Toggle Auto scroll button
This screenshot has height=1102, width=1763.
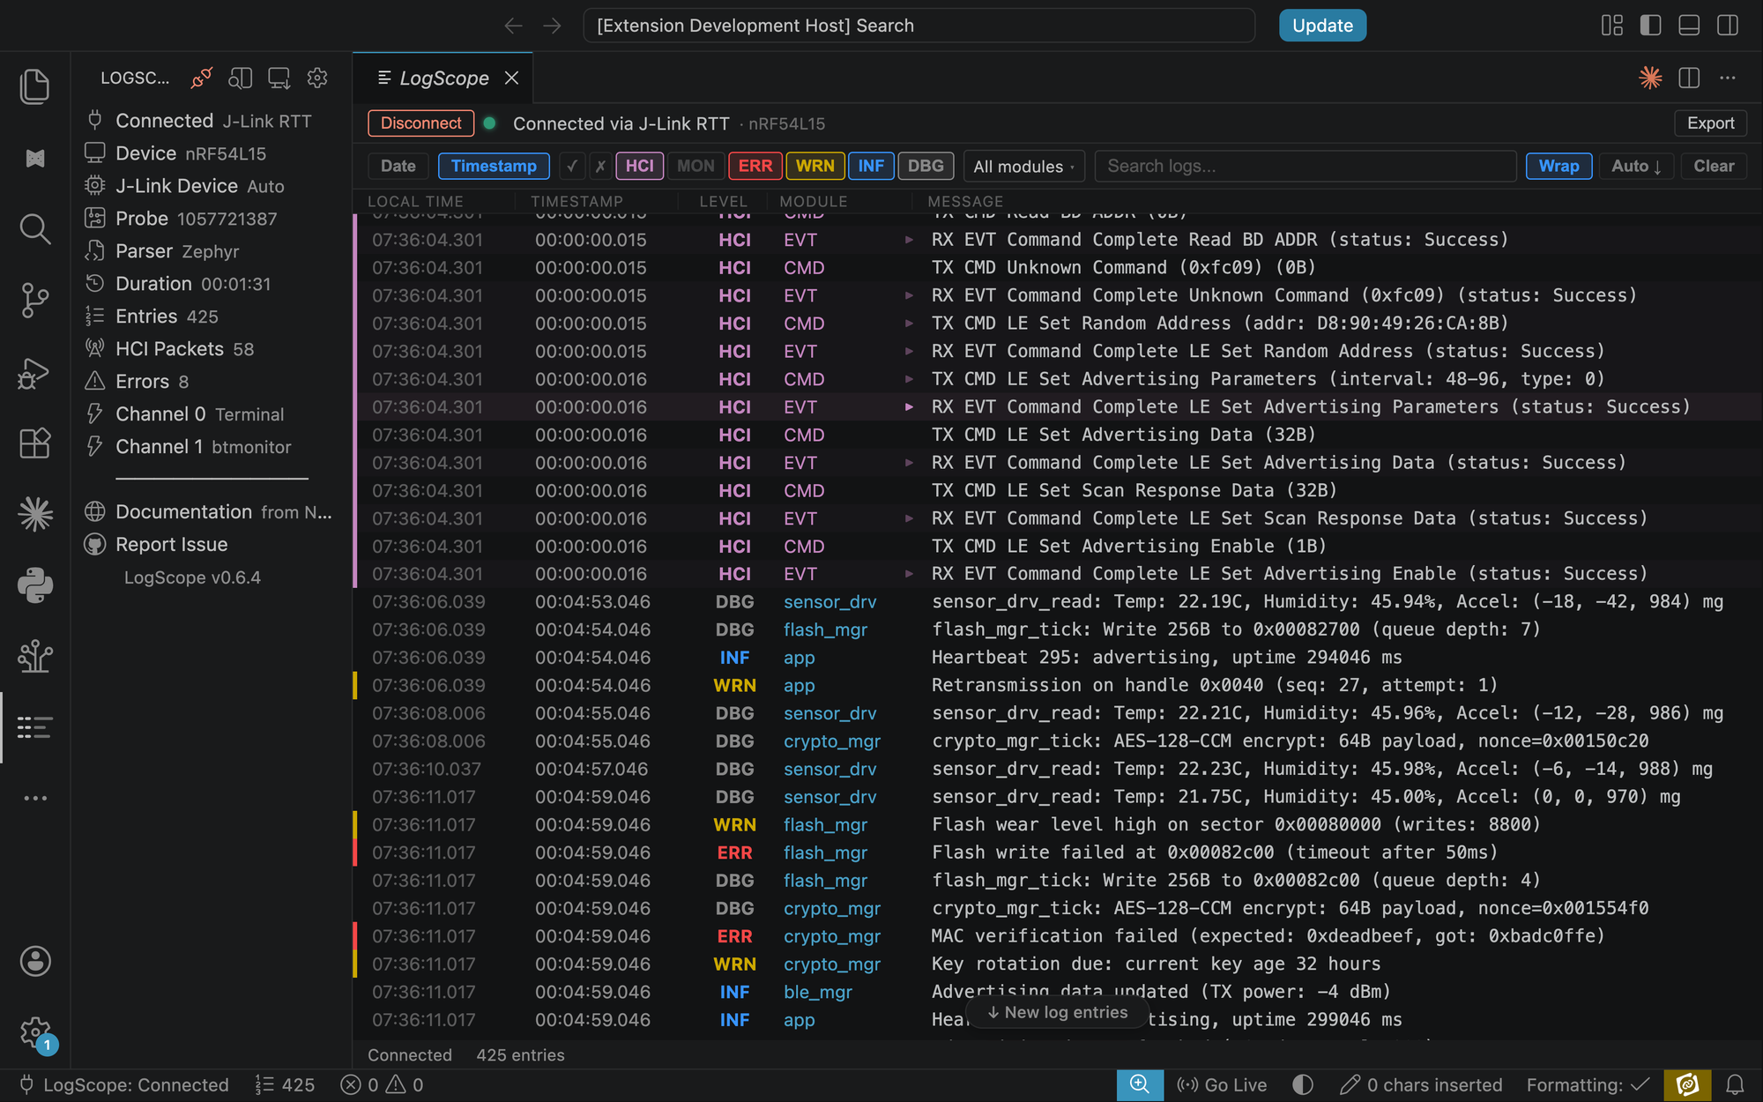(x=1636, y=166)
